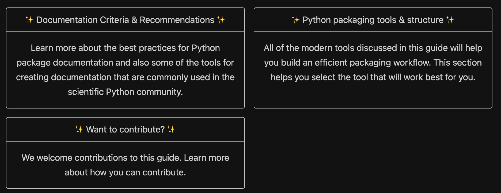The height and width of the screenshot is (193, 501).
Task: Click text 'helps you select the tool that will work best'
Action: click(356, 77)
